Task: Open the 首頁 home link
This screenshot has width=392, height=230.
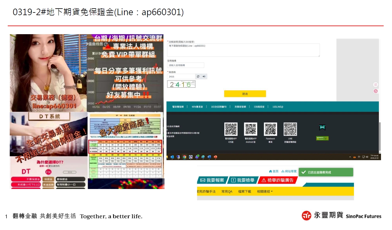Action: (274, 171)
